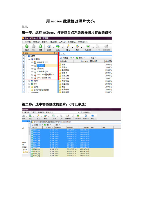Image resolution: width=144 pixels, height=204 pixels.
Task: Click the Modify (更改) icon in step-two toolbar
Action: 45,116
